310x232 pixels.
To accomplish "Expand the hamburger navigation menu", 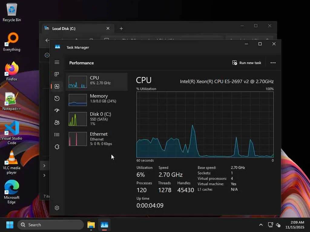I will pos(57,62).
